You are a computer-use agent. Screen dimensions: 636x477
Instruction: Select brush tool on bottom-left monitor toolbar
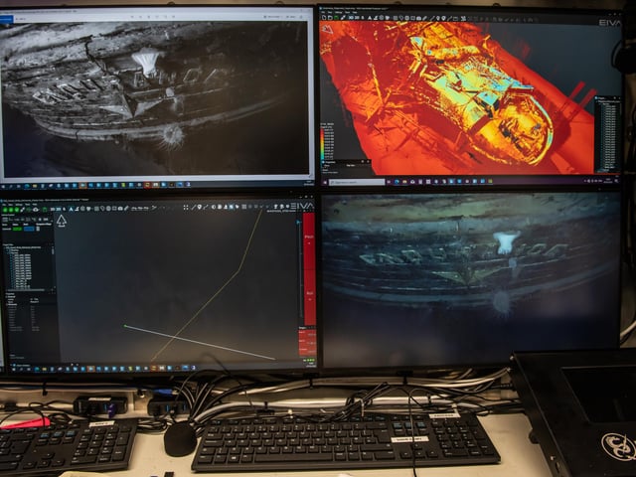click(23, 210)
